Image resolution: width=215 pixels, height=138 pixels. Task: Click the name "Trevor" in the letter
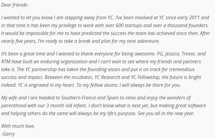coord(189,54)
